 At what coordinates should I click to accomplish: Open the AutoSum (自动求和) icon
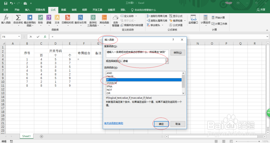(18, 20)
